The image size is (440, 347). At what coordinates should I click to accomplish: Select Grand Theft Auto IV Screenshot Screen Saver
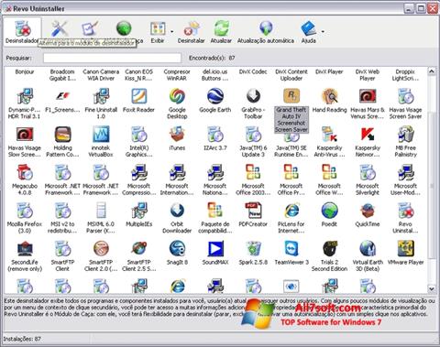(x=291, y=111)
